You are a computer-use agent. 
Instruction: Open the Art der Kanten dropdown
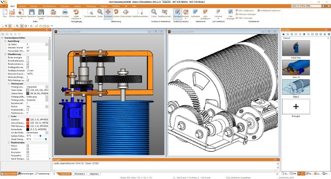click(x=47, y=132)
